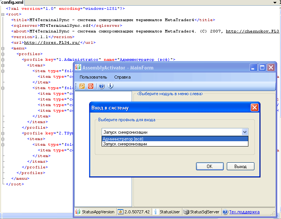Click the question mark icon beside Тех.поддержка

[x=225, y=212]
